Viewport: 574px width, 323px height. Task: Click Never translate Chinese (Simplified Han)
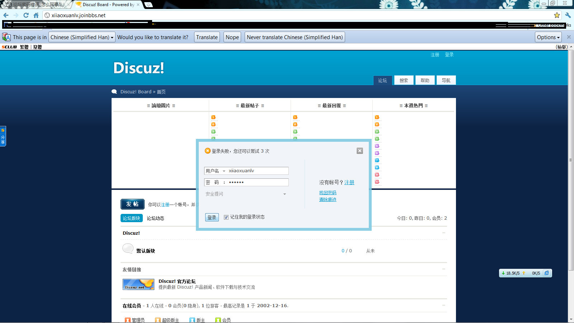click(x=295, y=37)
